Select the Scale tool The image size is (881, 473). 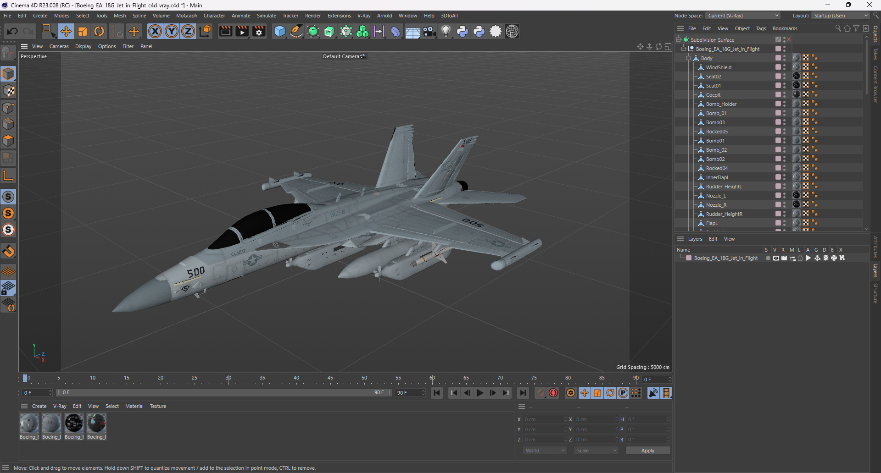[x=83, y=31]
